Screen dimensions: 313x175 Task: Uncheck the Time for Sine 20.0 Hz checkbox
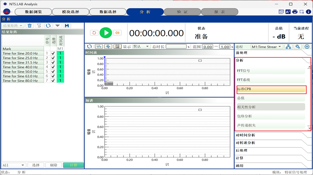(54, 53)
